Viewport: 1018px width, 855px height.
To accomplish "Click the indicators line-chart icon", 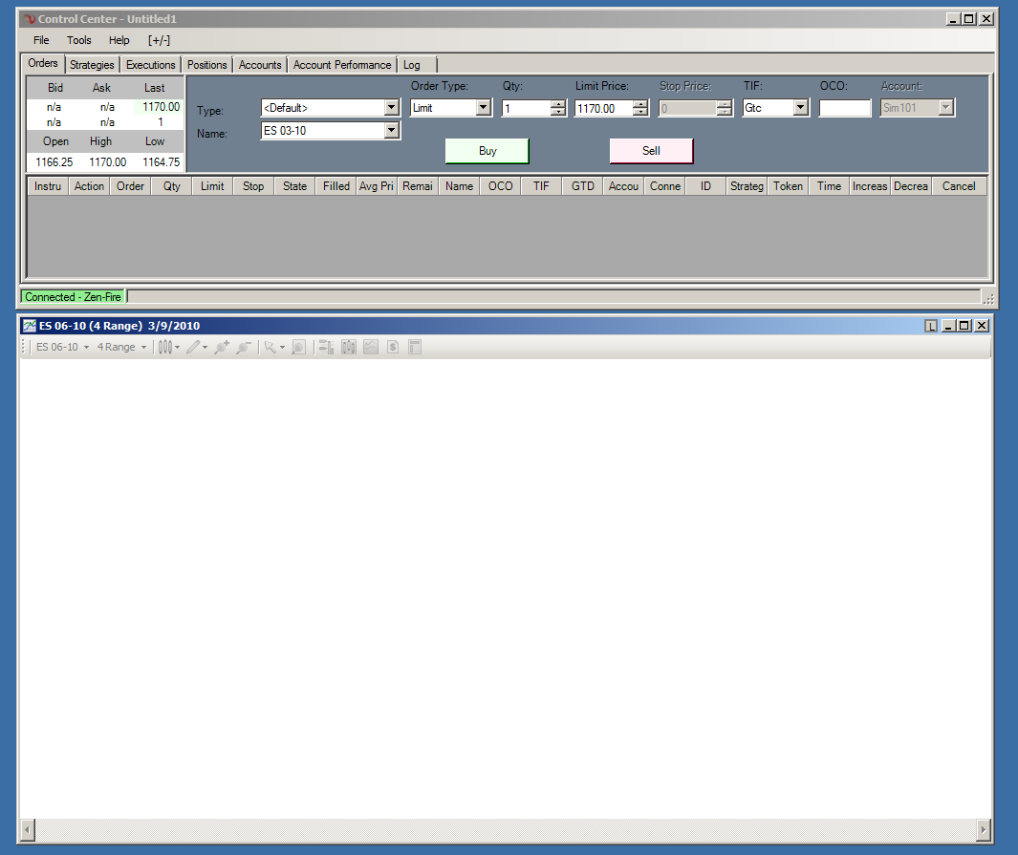I will coord(371,347).
